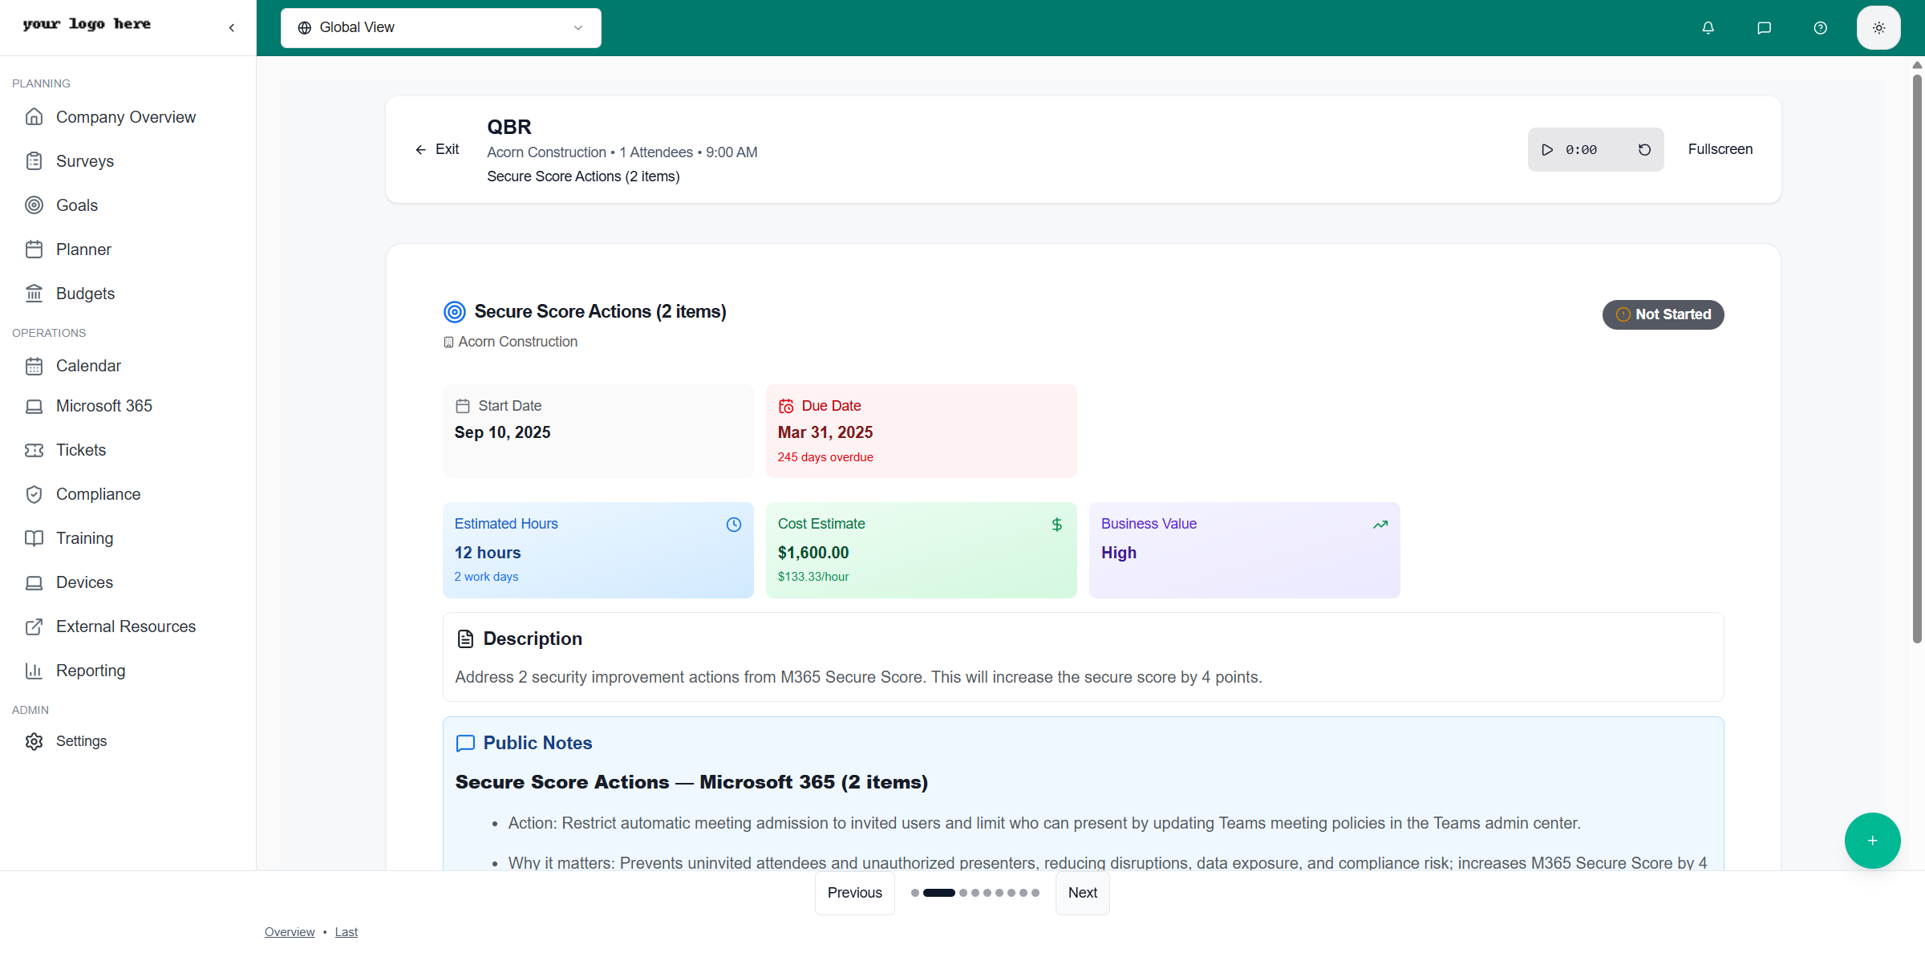Click the Not Started status badge
The height and width of the screenshot is (965, 1925).
coord(1663,314)
